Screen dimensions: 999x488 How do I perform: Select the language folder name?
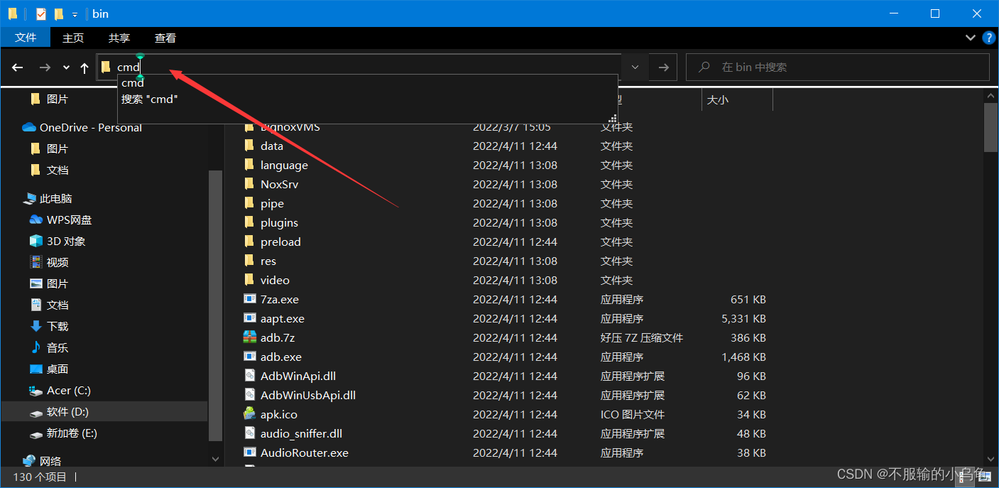284,166
